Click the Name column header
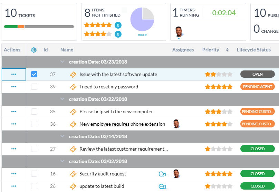279x192 pixels. tap(67, 50)
